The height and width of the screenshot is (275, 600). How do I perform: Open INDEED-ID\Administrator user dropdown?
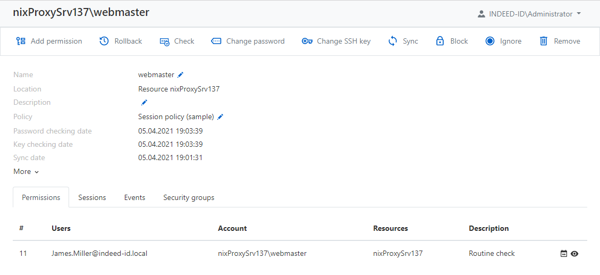coord(529,14)
